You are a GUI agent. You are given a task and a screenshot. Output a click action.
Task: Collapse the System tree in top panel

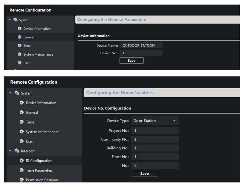[10, 20]
